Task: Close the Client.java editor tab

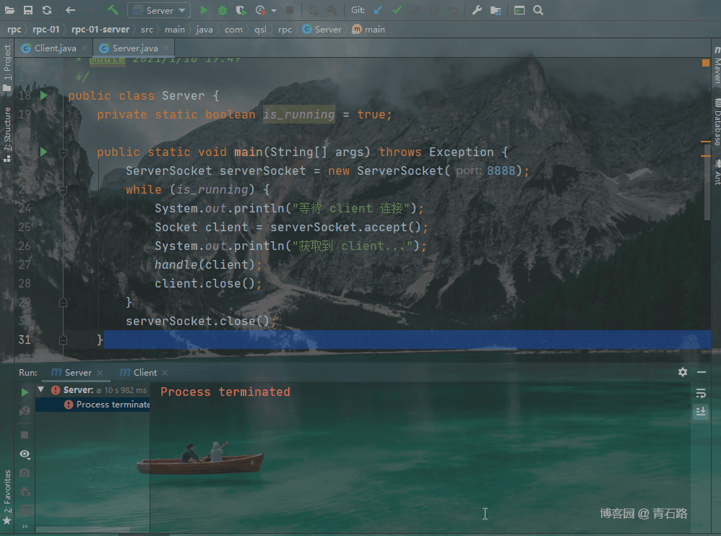Action: click(x=85, y=48)
